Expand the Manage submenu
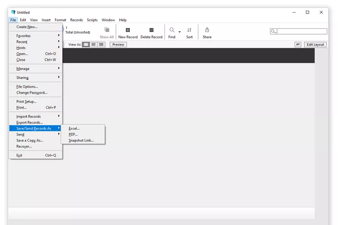The height and width of the screenshot is (225, 338). coord(36,69)
